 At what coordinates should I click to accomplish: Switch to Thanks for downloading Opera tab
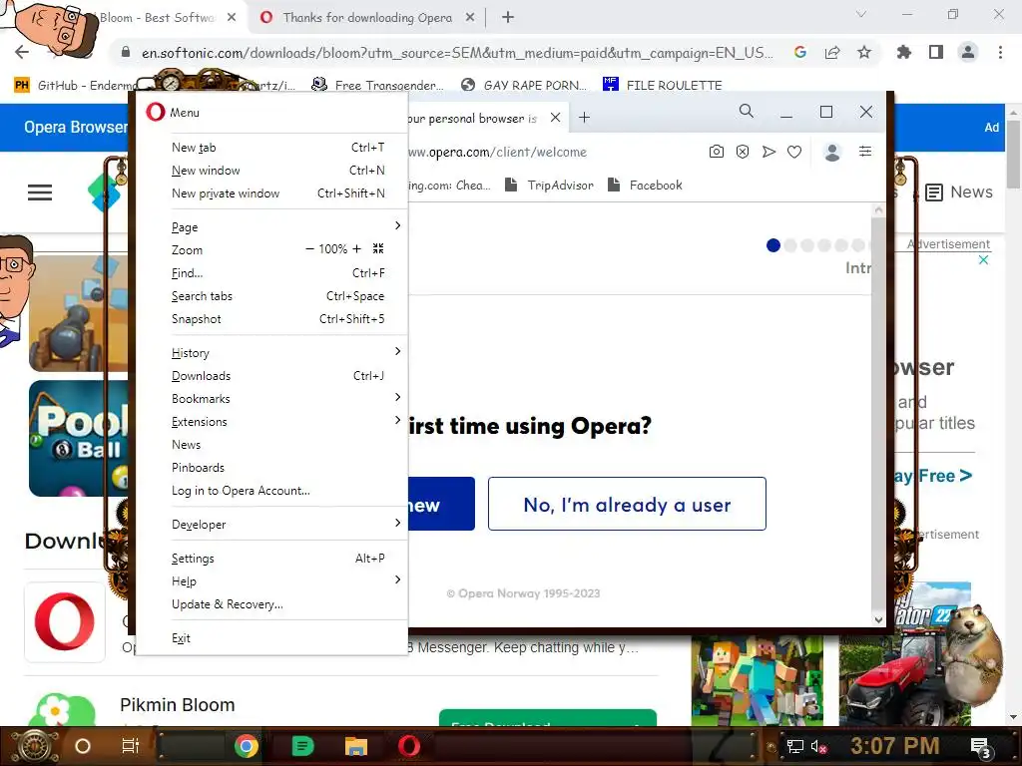click(x=367, y=18)
